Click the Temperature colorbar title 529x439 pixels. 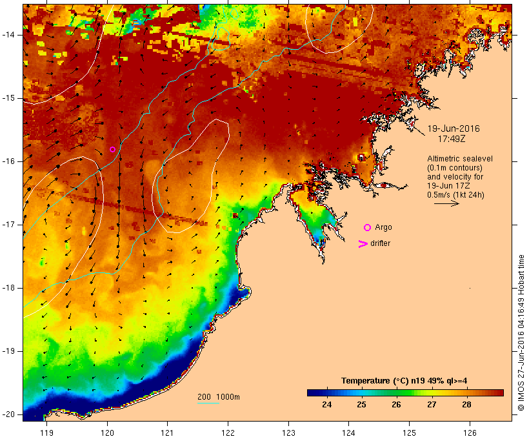(404, 381)
